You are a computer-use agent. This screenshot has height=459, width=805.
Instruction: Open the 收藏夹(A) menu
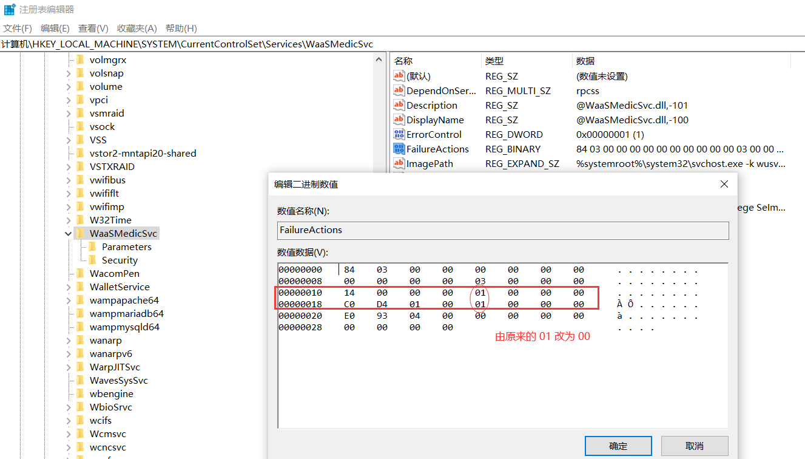(137, 29)
